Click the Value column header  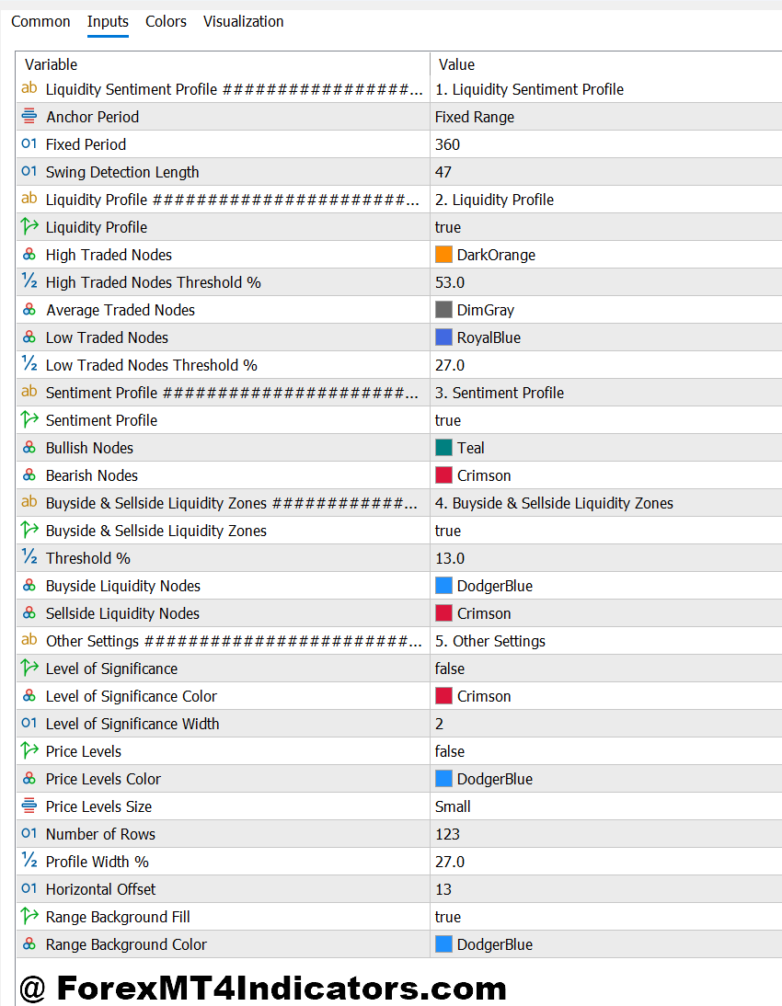[456, 64]
